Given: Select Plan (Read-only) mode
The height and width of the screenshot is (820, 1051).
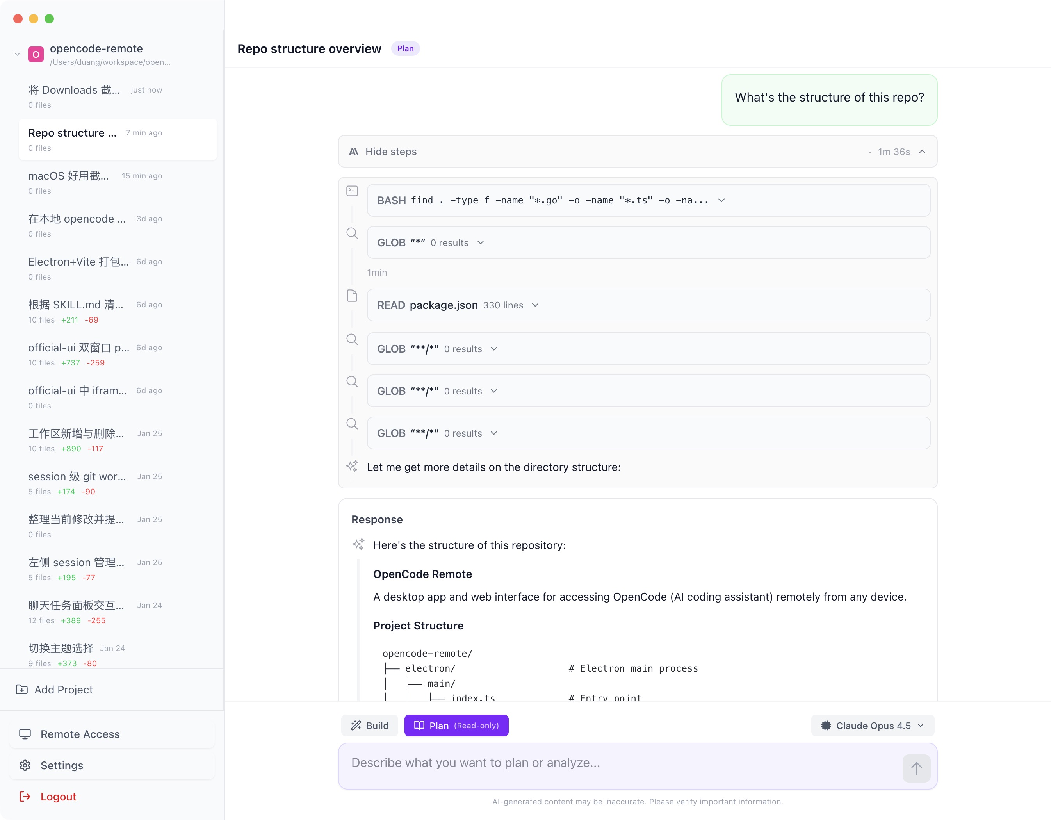Looking at the screenshot, I should click(456, 725).
